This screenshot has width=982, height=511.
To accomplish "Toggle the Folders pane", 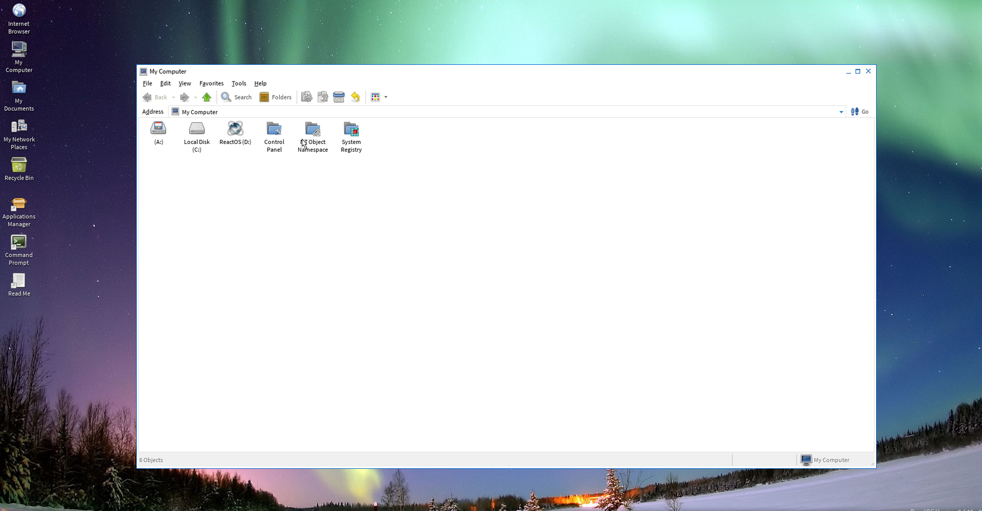I will pos(276,97).
